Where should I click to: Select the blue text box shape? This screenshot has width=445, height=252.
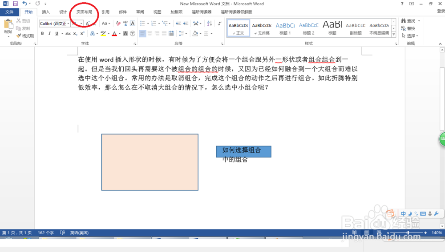coord(243,152)
